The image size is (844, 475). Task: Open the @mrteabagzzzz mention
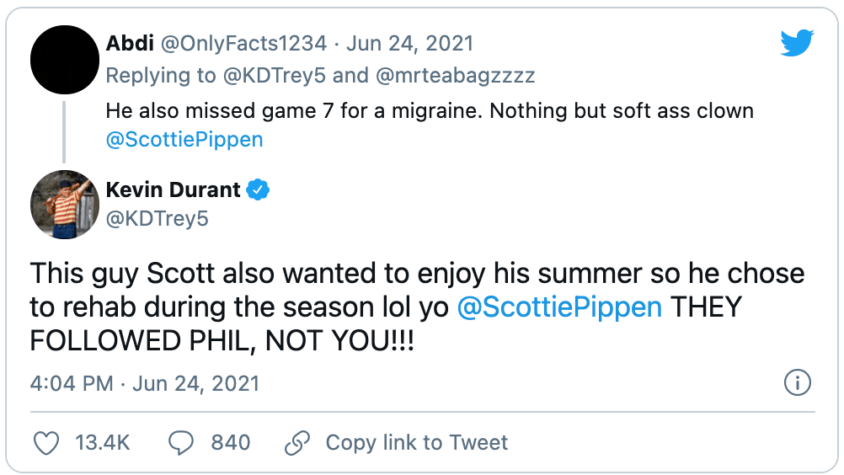click(x=455, y=75)
